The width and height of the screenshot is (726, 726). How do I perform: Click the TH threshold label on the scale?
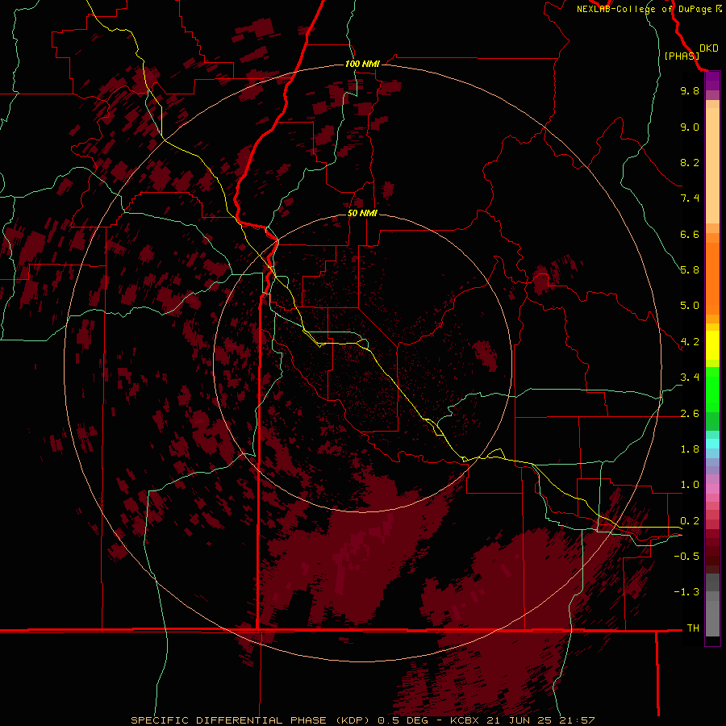pyautogui.click(x=693, y=628)
